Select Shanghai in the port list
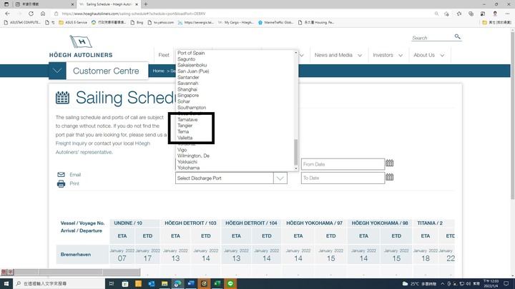Screen dimensions: 515x289 coord(187,89)
